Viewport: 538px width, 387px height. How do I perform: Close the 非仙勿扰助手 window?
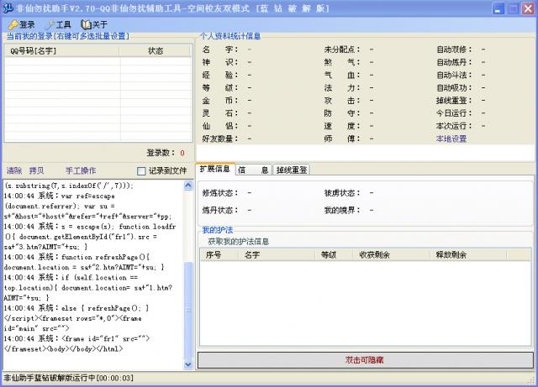[x=527, y=8]
